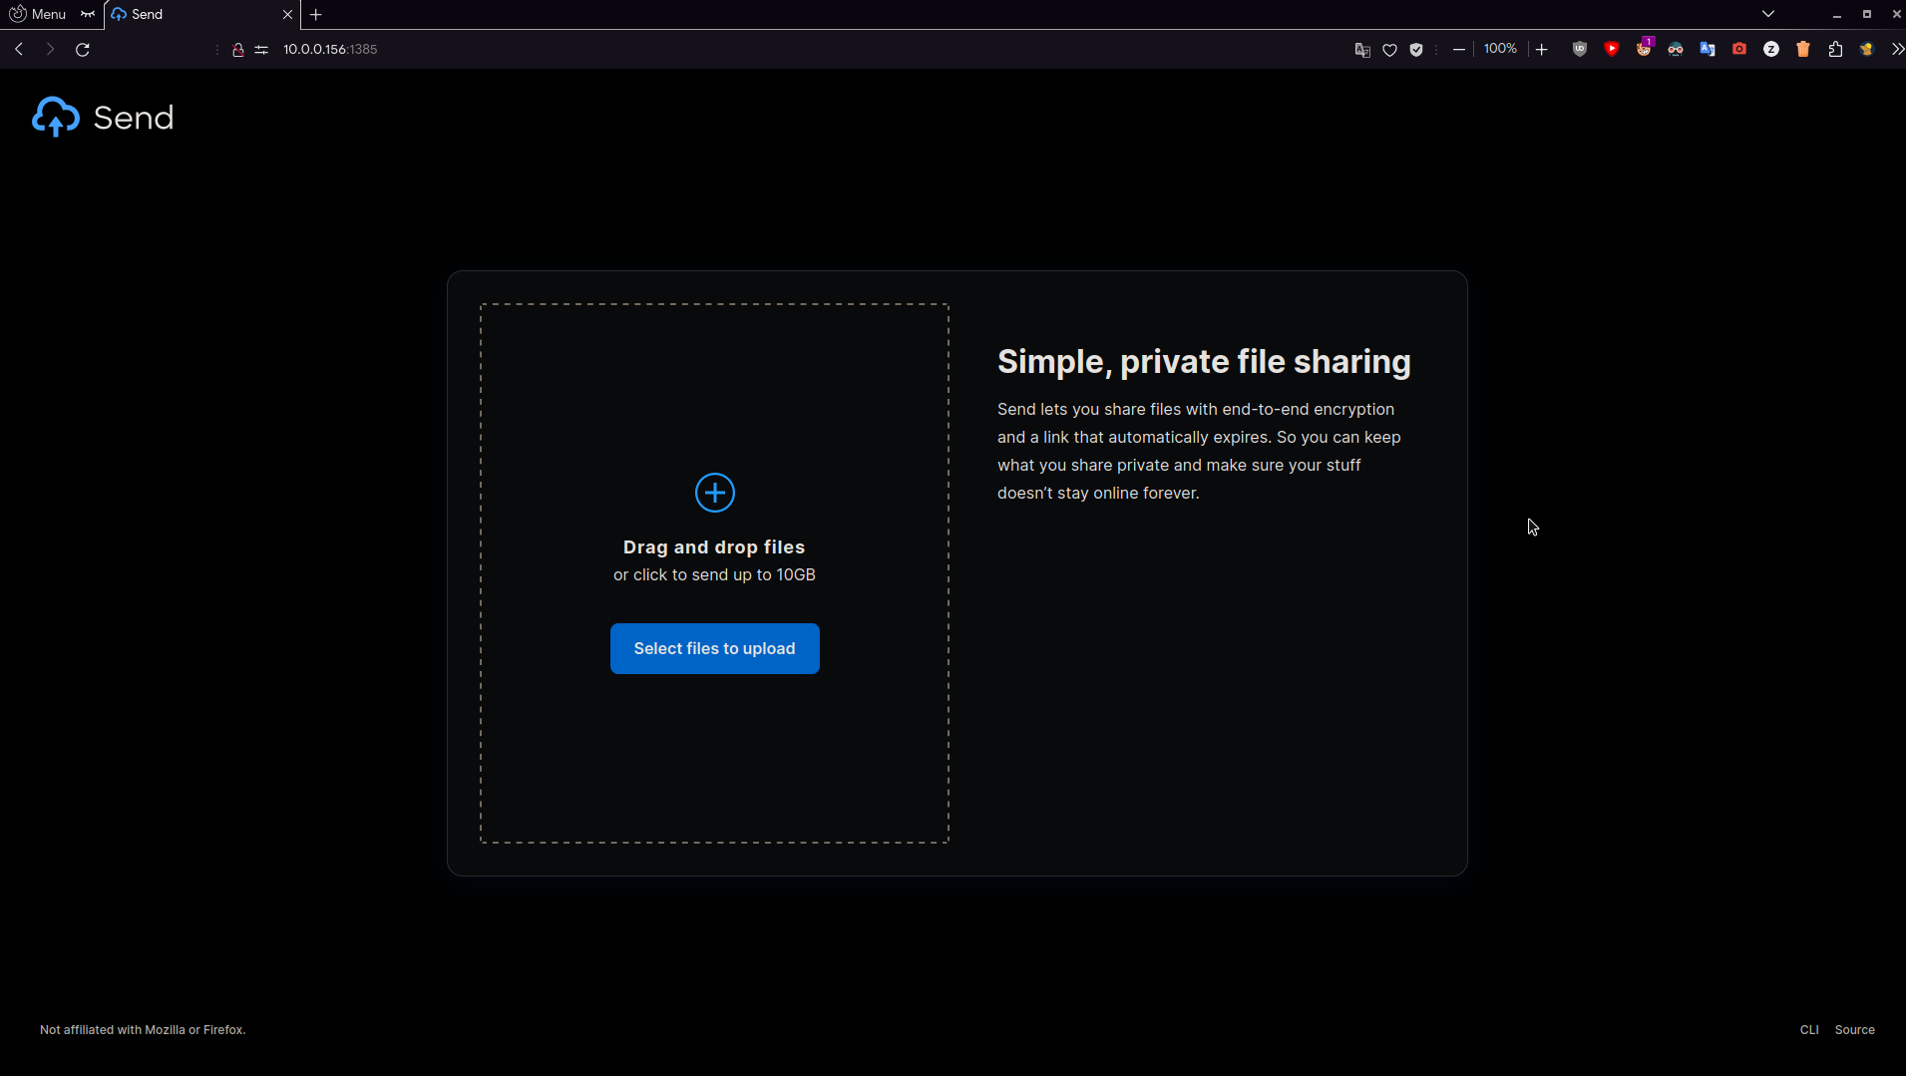
Task: Click the address bar showing 10.0.0.156:1385
Action: 330,49
